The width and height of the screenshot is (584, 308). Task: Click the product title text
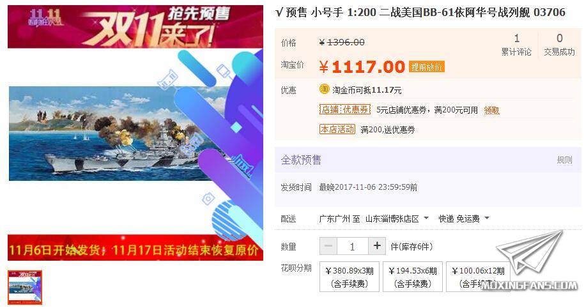tap(420, 13)
